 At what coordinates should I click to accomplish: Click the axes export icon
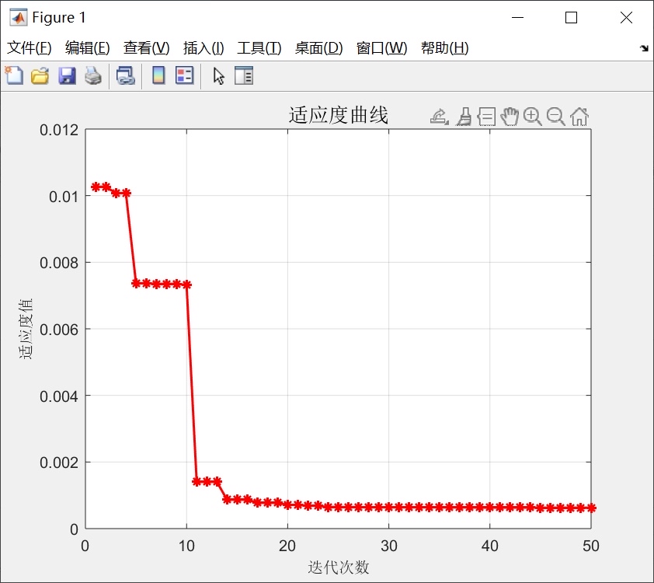(440, 117)
